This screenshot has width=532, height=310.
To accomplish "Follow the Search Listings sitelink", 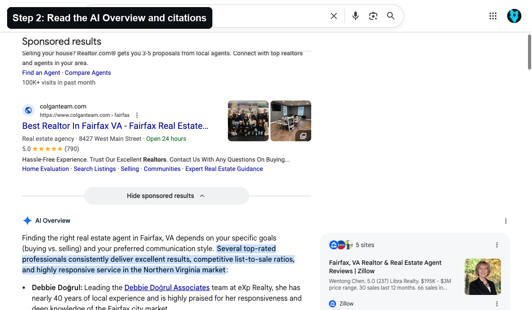I will coord(94,169).
